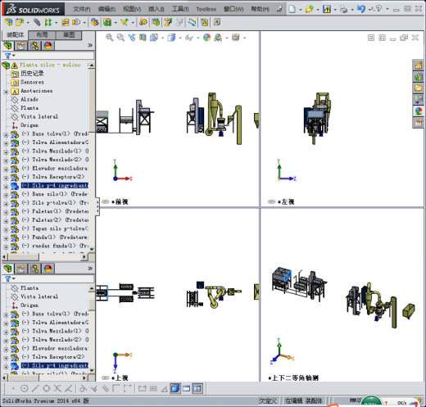Image resolution: width=426 pixels, height=407 pixels.
Task: Click the Help question mark icon
Action: (x=378, y=9)
